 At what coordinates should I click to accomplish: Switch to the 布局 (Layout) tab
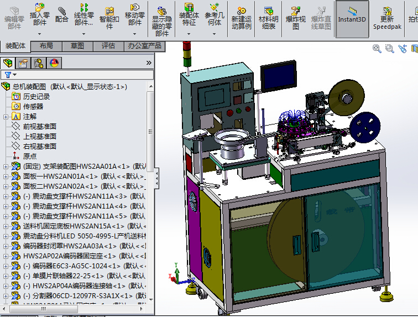coord(46,46)
